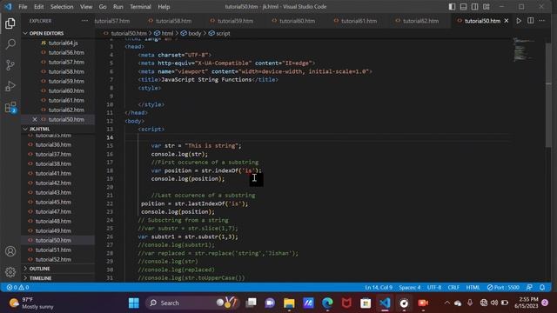Click UTF-8 encoding in status bar

click(x=434, y=288)
